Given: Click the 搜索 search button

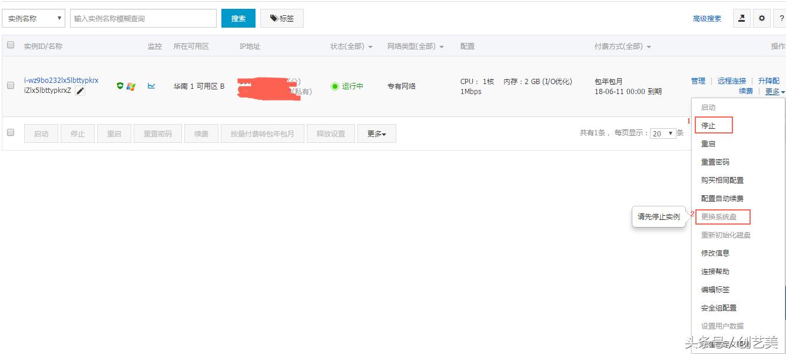Looking at the screenshot, I should point(238,18).
